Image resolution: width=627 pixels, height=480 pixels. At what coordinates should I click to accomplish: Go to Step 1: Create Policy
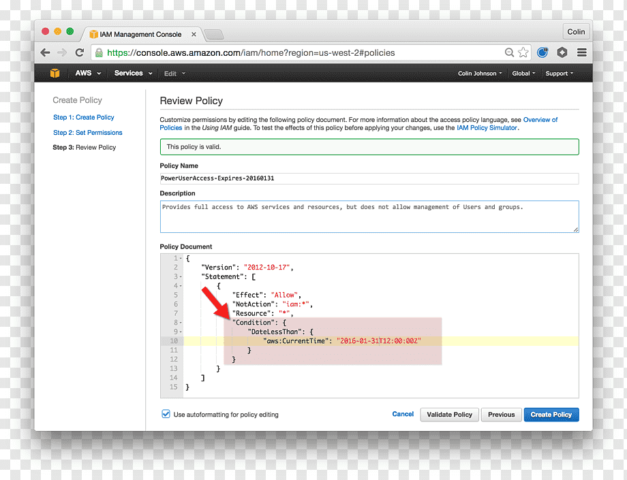84,117
